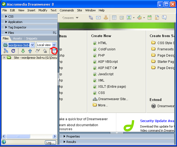This screenshot has height=147, width=177.
Task: Select the Files tab
Action: tap(6, 38)
